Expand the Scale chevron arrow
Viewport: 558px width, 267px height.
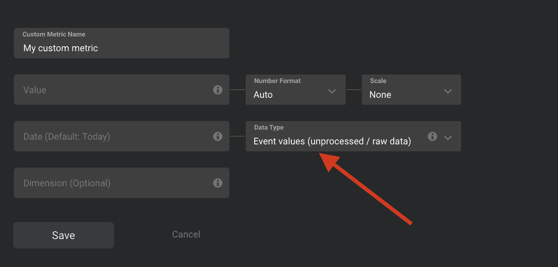tap(448, 92)
